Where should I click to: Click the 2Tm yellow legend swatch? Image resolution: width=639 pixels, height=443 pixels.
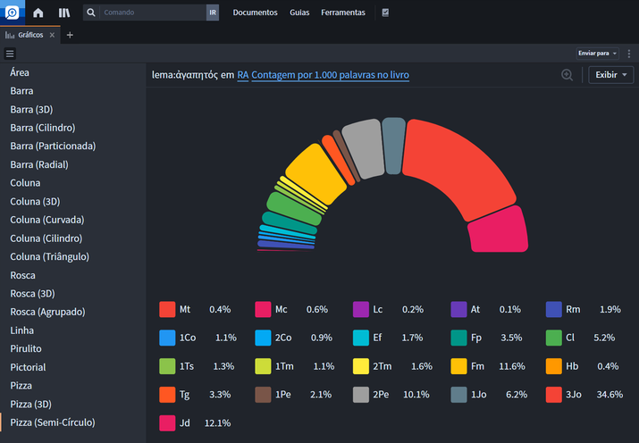click(361, 366)
